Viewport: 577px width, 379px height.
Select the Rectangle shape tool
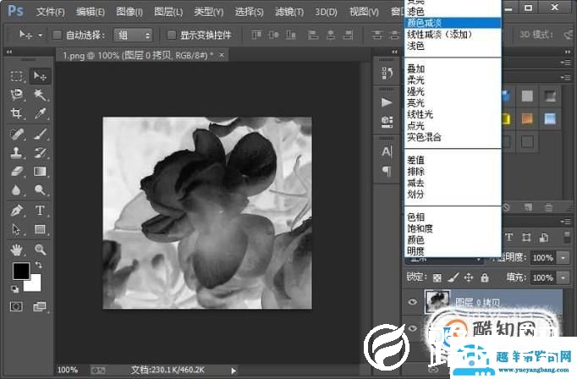pos(40,229)
